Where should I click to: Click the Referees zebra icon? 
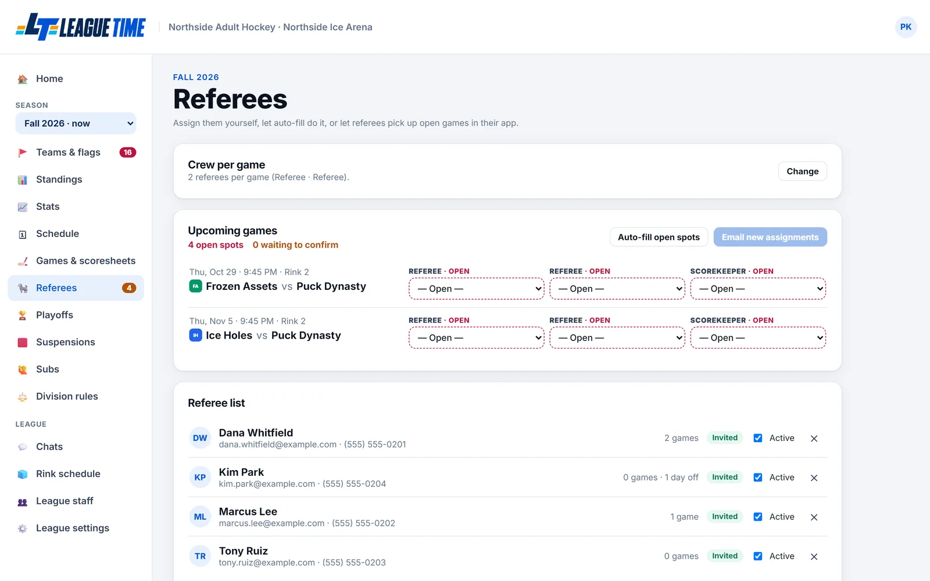tap(23, 288)
